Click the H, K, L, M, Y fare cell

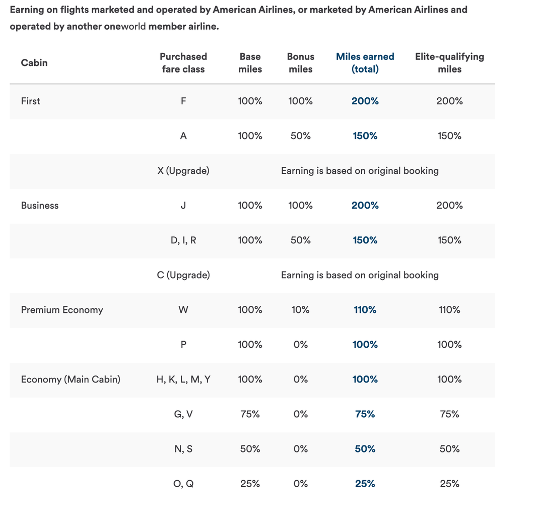pos(183,379)
